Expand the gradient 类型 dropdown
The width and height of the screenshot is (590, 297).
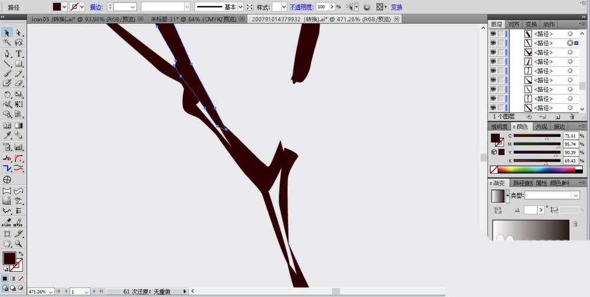(576, 195)
